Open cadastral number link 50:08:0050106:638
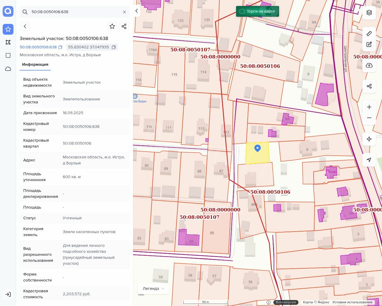The image size is (382, 306). pyautogui.click(x=38, y=47)
